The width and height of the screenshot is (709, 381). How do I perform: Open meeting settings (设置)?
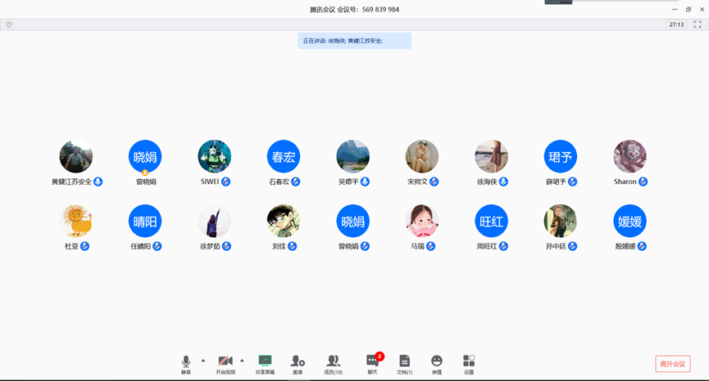tap(469, 363)
